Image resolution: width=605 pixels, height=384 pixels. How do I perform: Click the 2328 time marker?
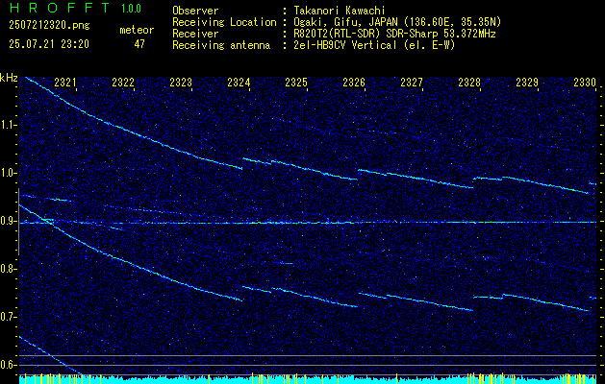pos(469,82)
